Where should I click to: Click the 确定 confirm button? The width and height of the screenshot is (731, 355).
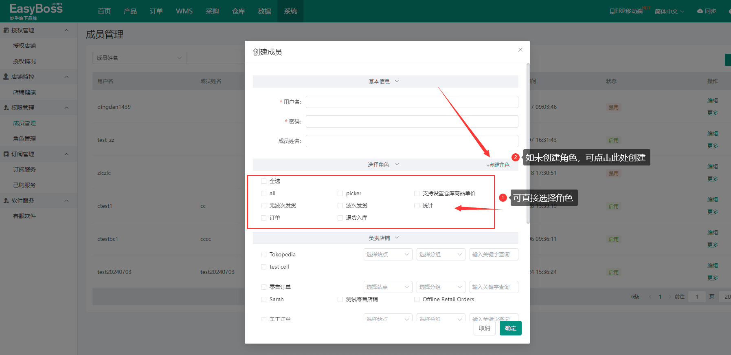click(x=511, y=328)
